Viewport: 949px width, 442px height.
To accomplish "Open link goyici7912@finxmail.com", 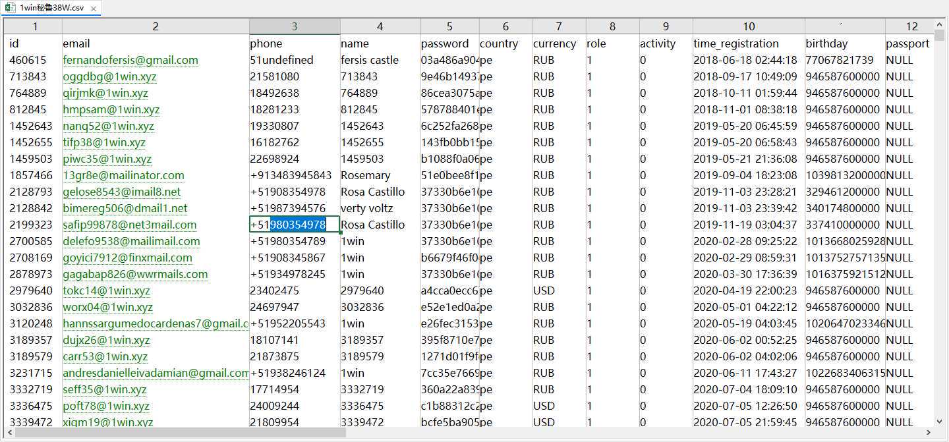I will coord(127,258).
